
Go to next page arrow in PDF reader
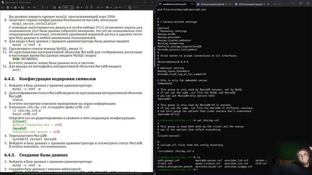(34, 7)
